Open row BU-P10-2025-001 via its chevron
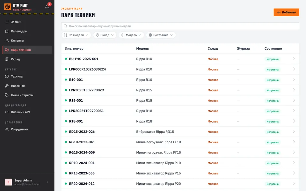This screenshot has width=306, height=191. click(294, 59)
